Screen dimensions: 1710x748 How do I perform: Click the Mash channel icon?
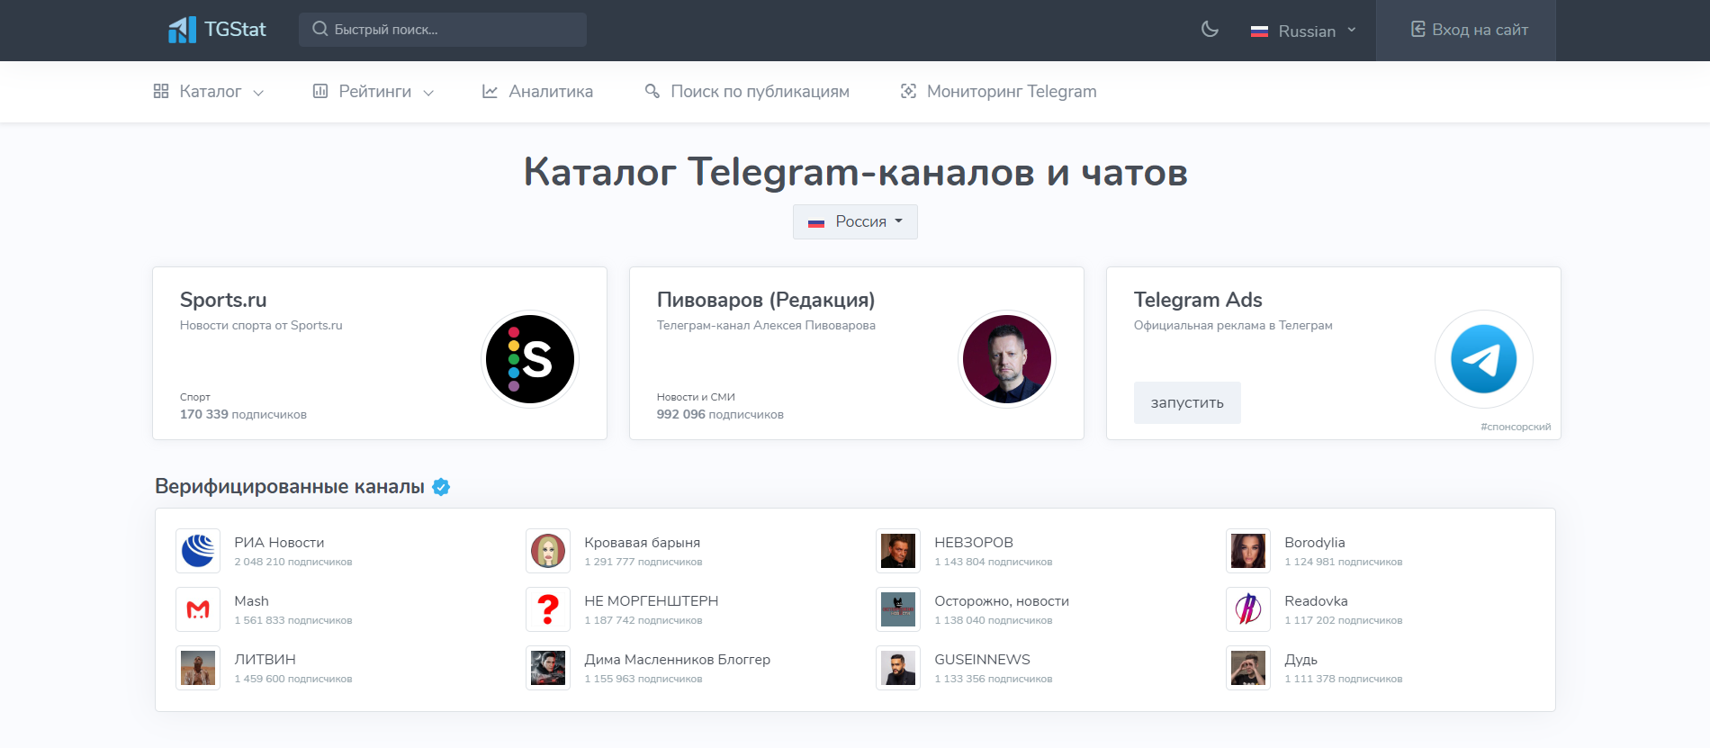point(198,609)
